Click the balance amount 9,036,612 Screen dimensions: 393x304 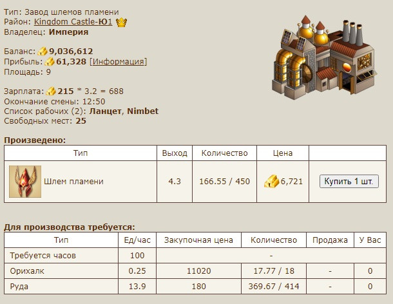(71, 52)
